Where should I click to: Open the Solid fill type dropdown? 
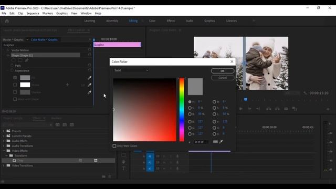point(131,70)
